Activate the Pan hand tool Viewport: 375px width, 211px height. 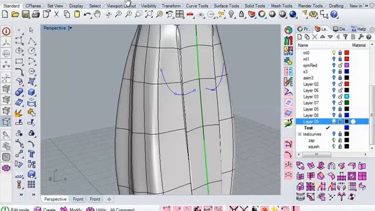(97, 14)
